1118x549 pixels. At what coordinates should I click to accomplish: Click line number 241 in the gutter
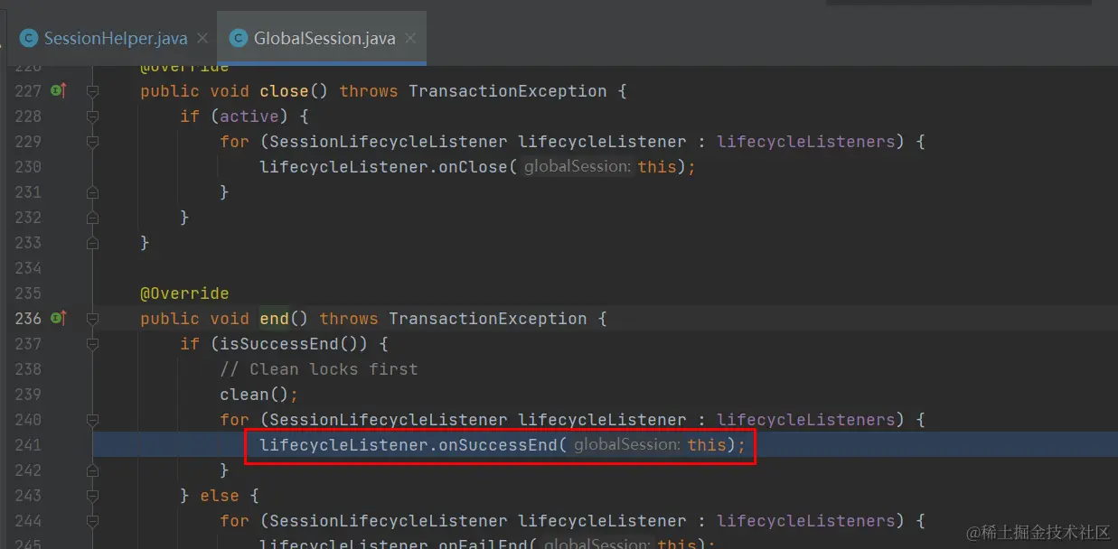28,445
